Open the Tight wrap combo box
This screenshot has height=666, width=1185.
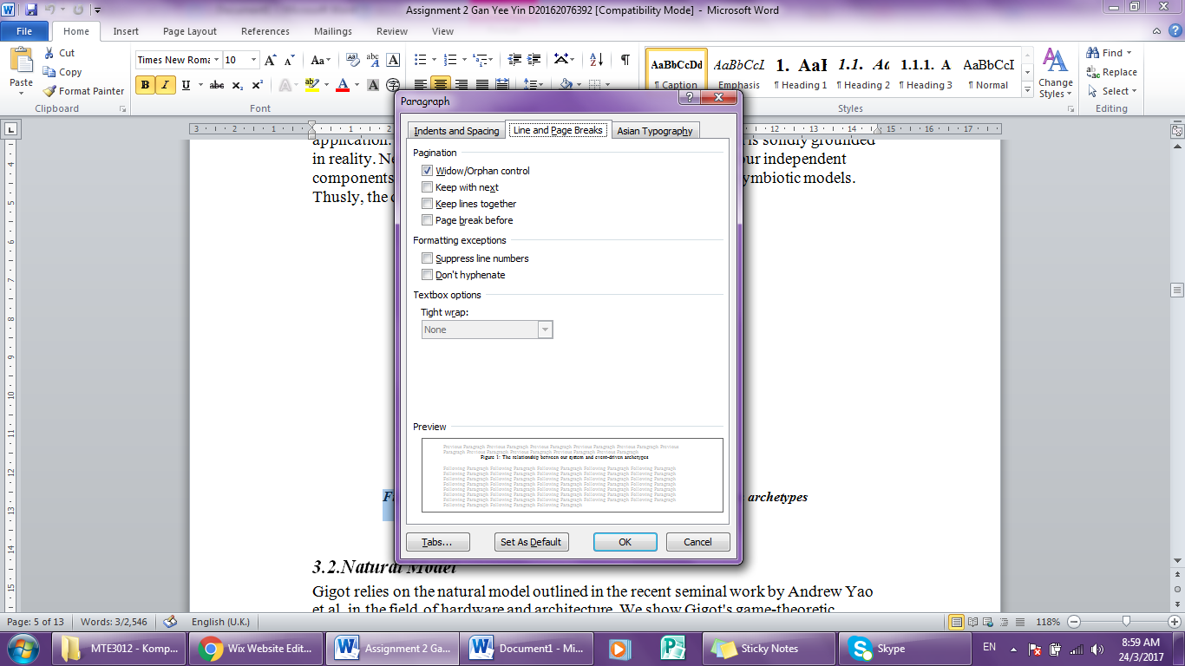pos(488,330)
